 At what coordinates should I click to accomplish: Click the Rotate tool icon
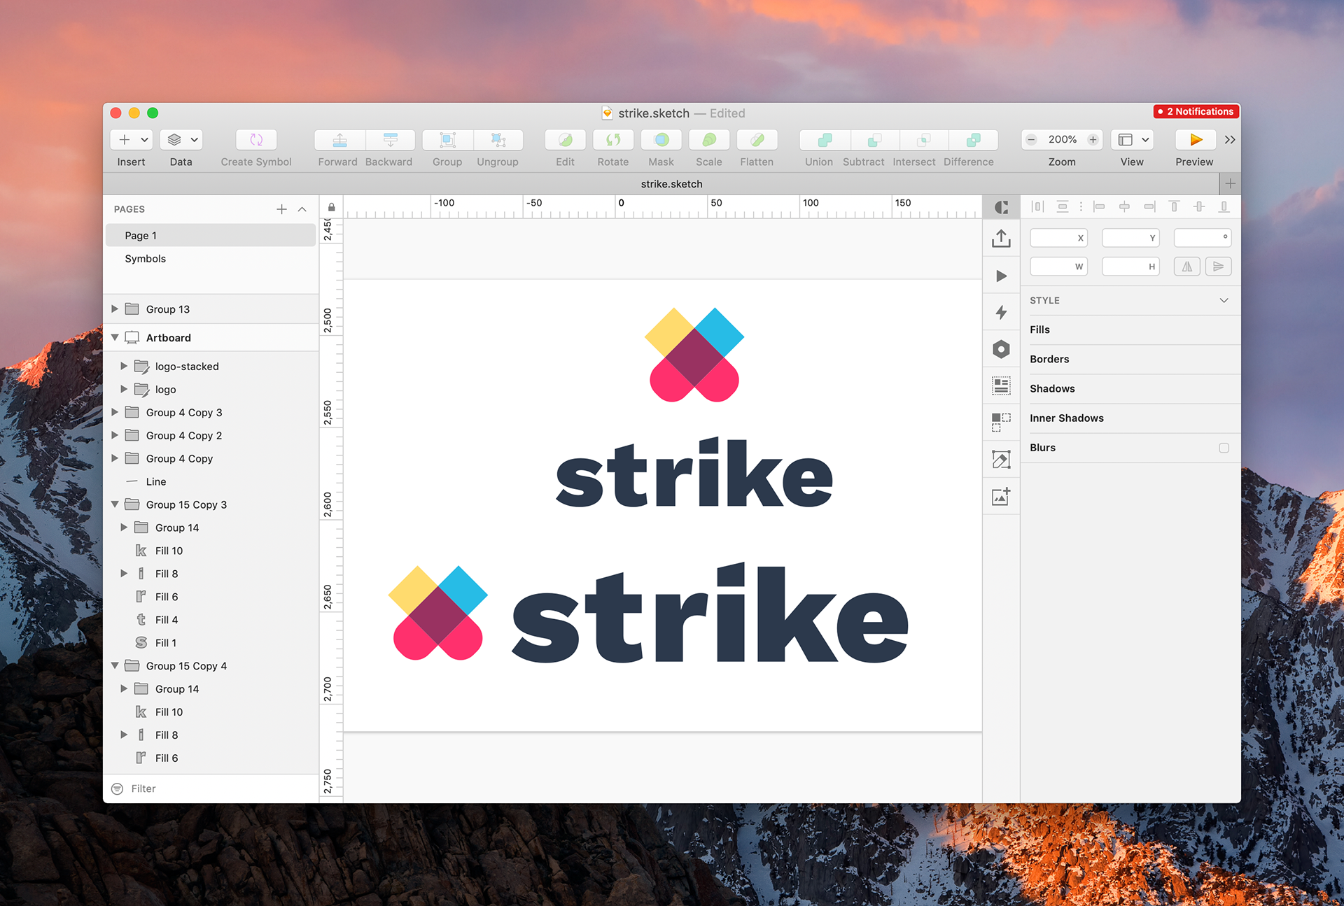click(613, 140)
